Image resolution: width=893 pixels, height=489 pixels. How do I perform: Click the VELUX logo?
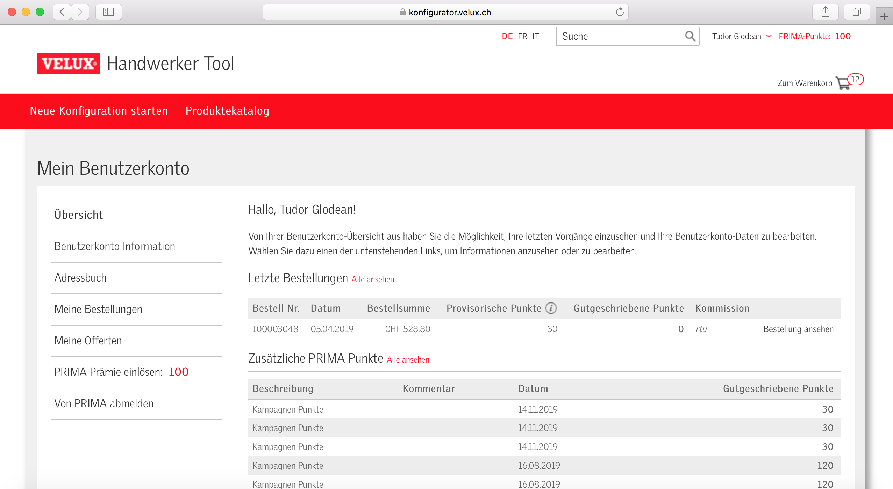pyautogui.click(x=68, y=64)
